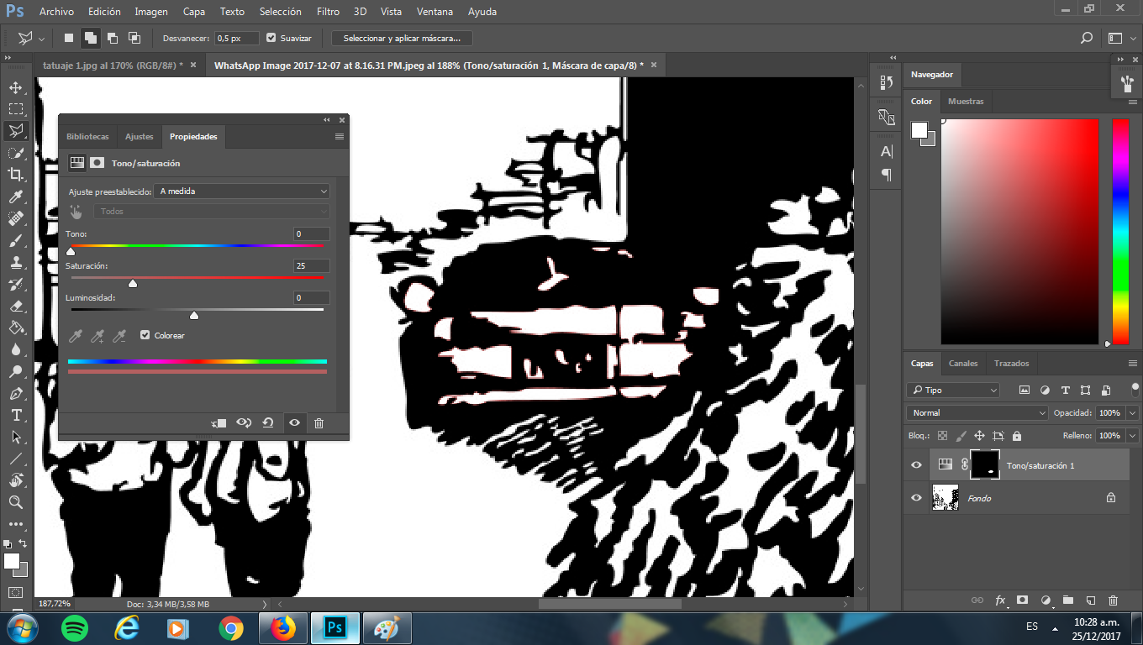Switch to the Canales tab

click(x=963, y=364)
